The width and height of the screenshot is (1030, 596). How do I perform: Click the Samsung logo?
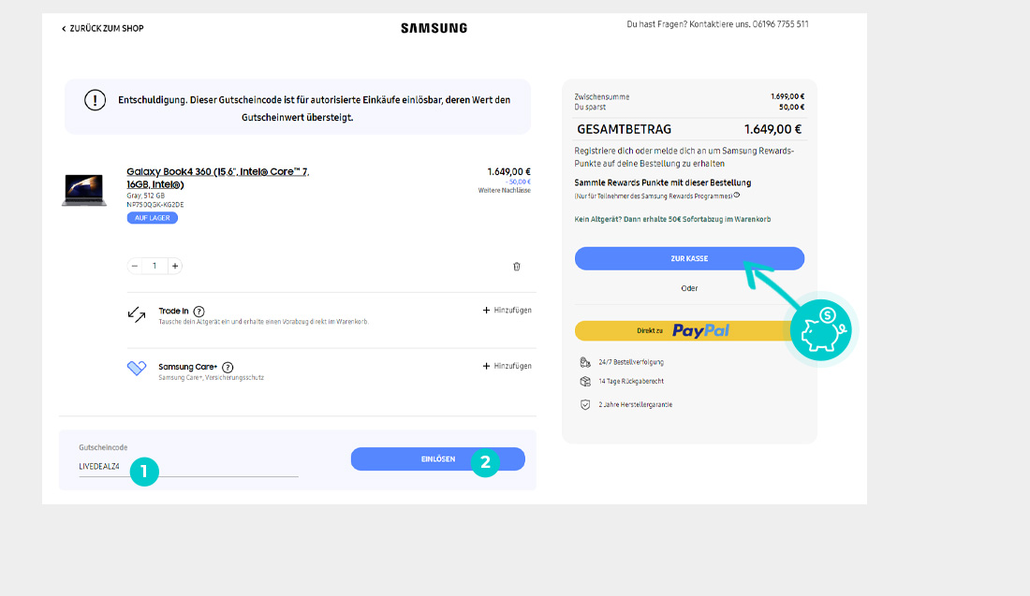click(x=434, y=28)
